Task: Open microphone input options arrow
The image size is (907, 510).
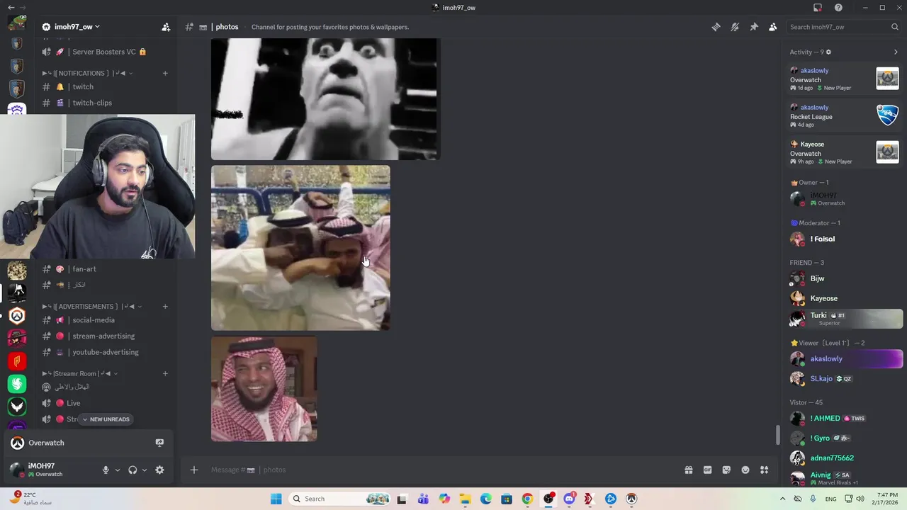Action: point(118,470)
